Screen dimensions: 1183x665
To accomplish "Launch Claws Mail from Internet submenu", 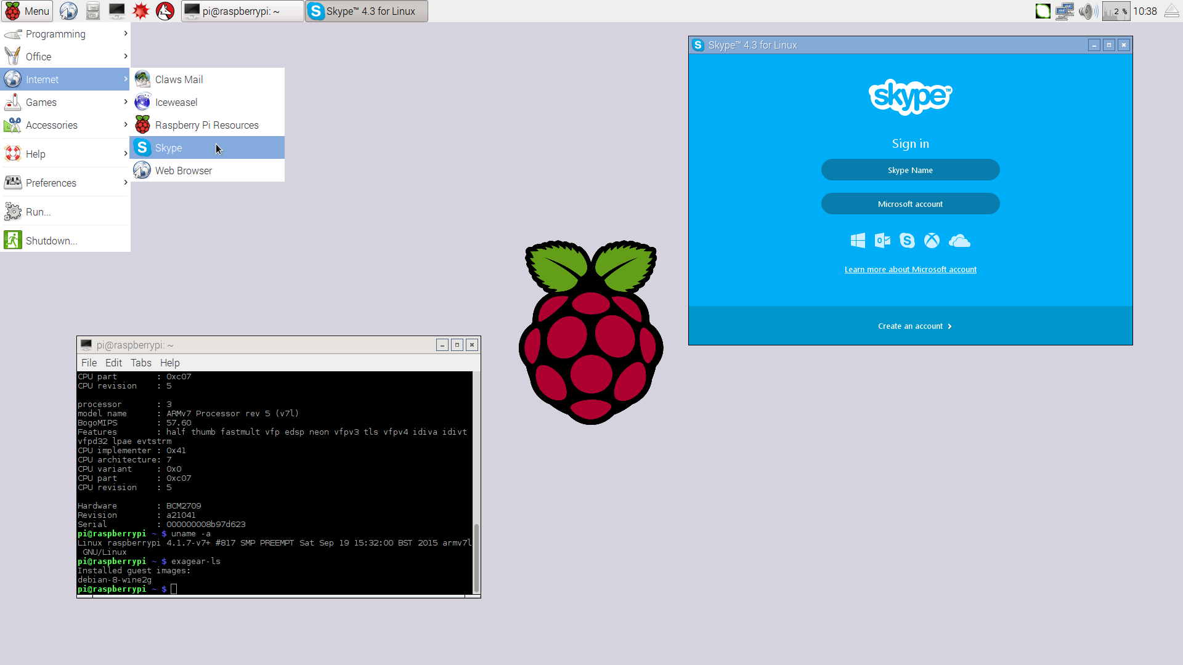I will coord(208,79).
